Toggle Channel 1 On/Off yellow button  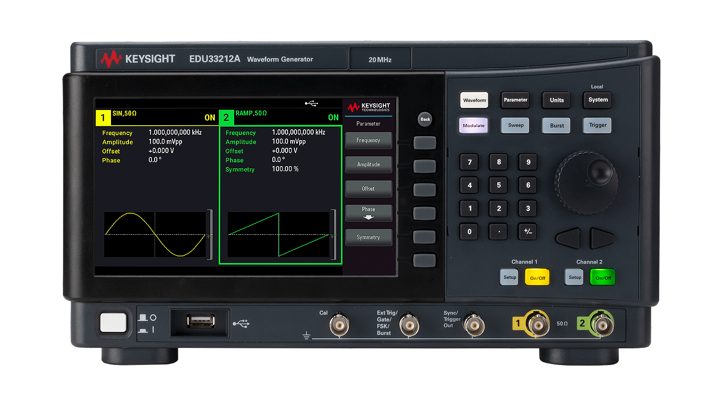[x=537, y=278]
